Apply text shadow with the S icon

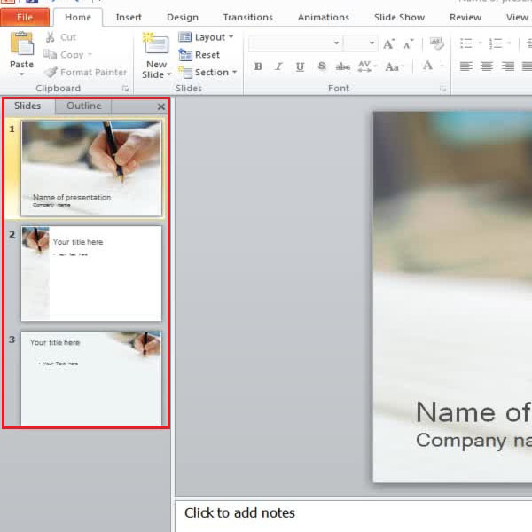tap(322, 66)
